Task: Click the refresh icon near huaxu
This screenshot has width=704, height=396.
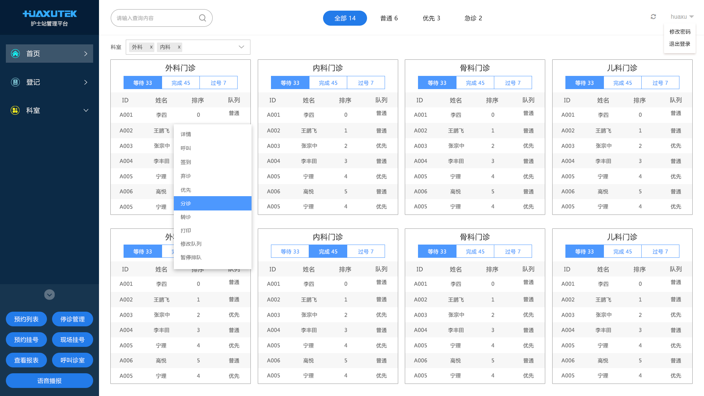Action: 653,17
